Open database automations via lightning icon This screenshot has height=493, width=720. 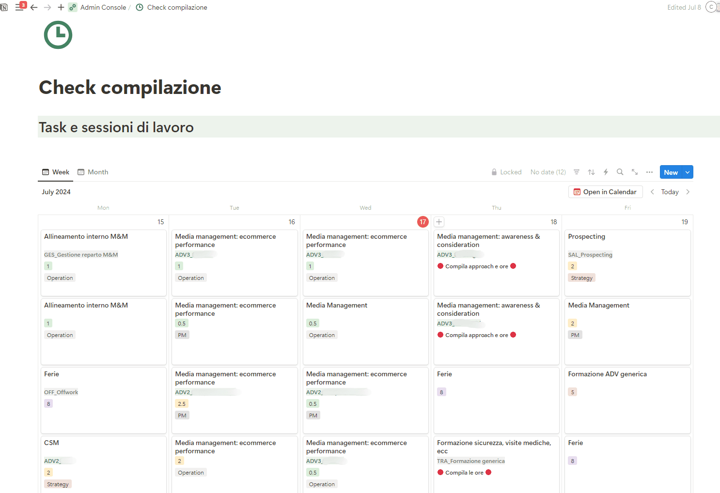(x=606, y=172)
